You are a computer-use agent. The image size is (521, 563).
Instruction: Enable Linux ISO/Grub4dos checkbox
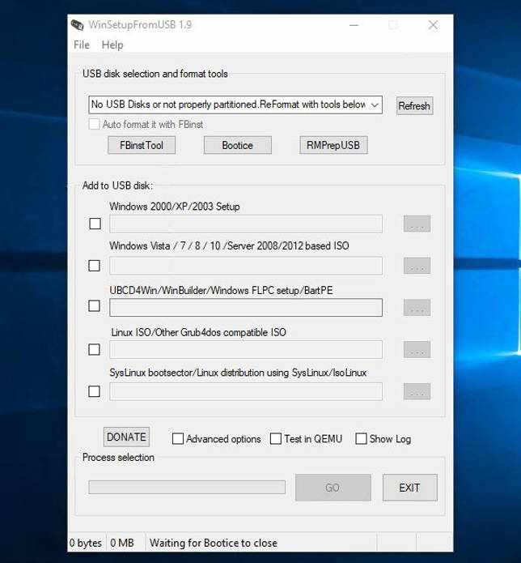tap(95, 349)
